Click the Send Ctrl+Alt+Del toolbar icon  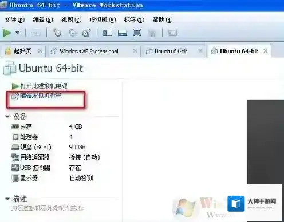[x=35, y=33]
